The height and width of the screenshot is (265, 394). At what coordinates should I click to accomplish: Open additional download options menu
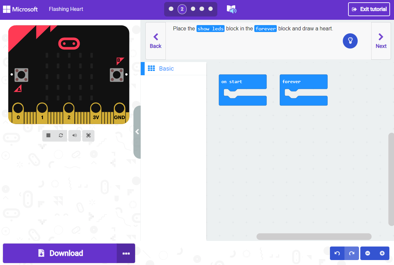tap(126, 253)
